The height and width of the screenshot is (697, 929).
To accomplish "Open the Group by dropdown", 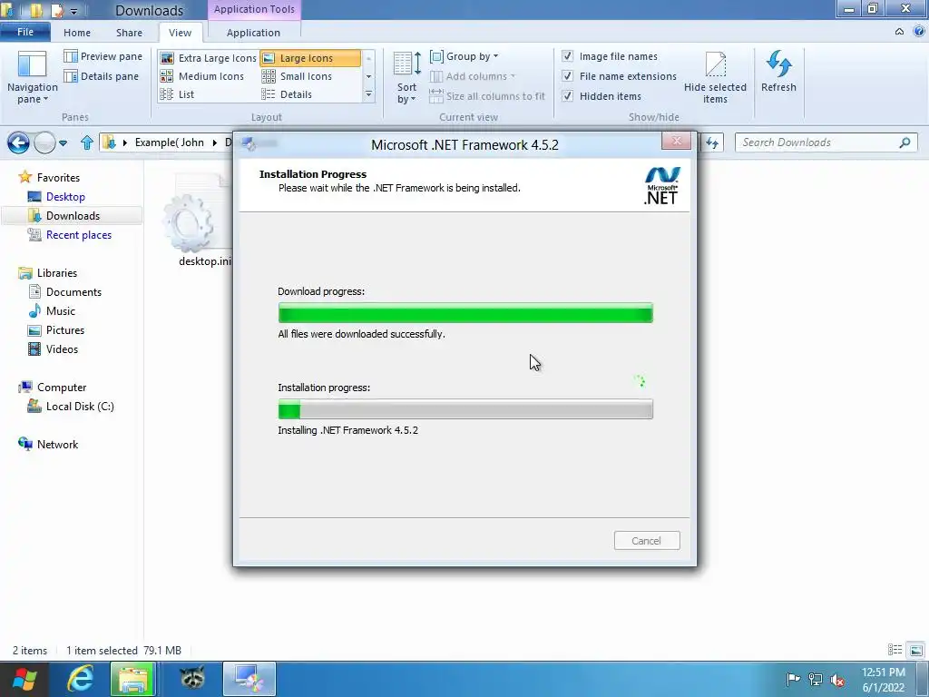I will [x=464, y=56].
